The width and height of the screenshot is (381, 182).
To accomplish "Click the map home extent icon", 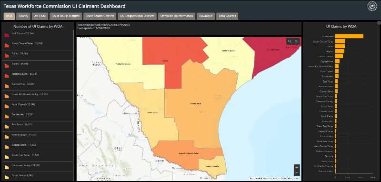I will [x=296, y=41].
